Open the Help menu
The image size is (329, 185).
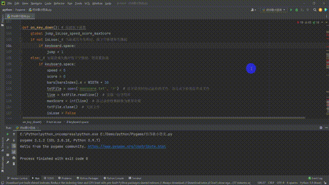[x=108, y=4]
